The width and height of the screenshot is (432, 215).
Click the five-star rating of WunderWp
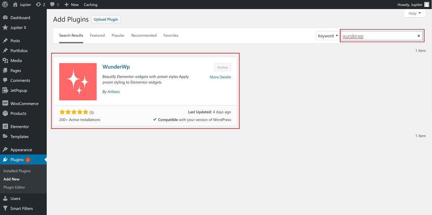[74, 112]
